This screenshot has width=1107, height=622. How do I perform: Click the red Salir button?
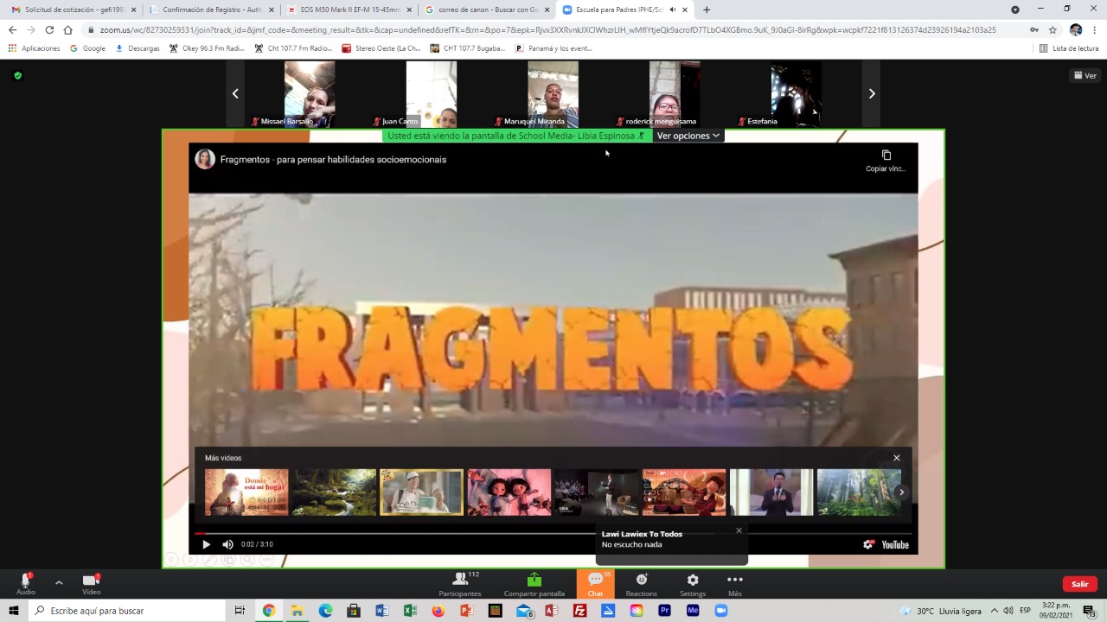pos(1080,584)
